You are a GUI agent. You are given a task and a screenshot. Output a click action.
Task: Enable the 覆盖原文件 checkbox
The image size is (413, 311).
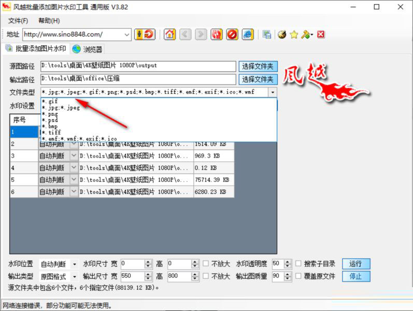[298, 276]
